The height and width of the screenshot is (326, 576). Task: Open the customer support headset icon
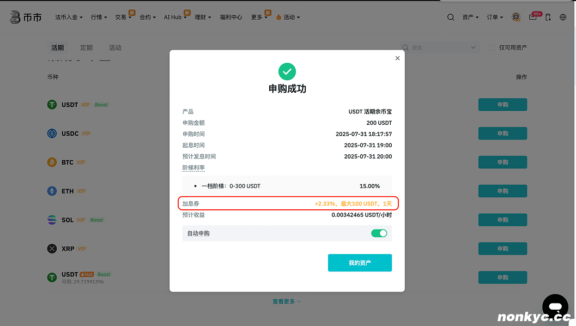click(516, 17)
